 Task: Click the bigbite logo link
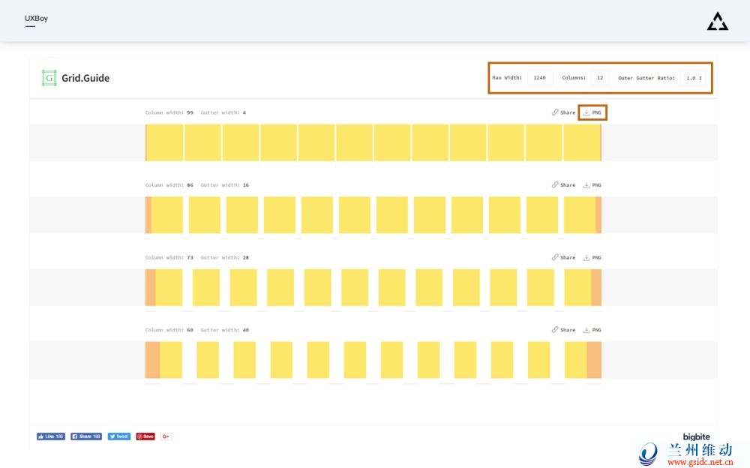click(x=696, y=436)
